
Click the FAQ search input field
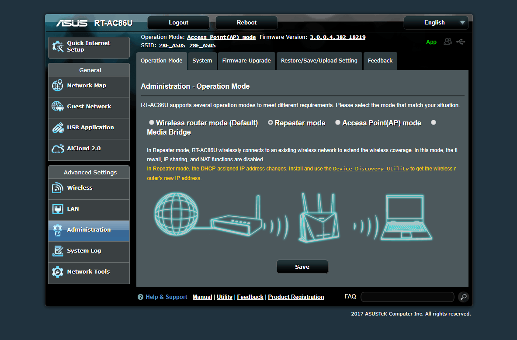[x=408, y=297]
